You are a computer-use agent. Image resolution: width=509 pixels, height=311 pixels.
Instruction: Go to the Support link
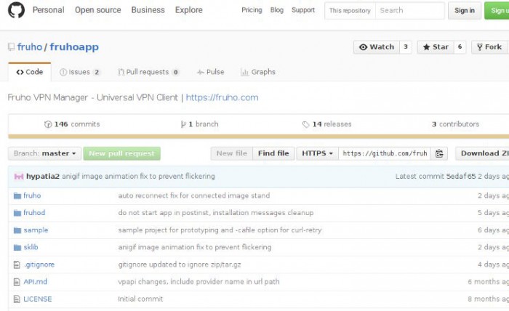(x=303, y=10)
